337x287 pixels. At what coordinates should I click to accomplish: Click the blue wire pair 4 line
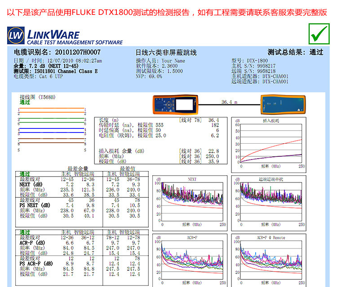[52, 129]
